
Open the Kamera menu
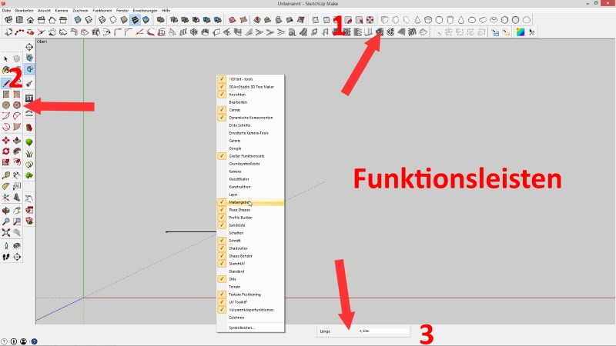62,10
